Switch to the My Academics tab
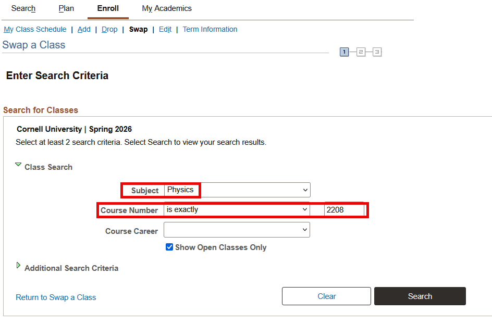Viewport: 492px width, 324px height. pyautogui.click(x=166, y=8)
